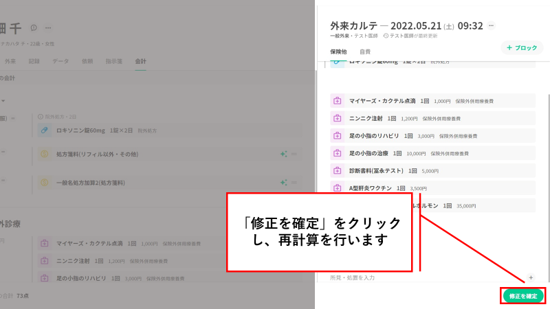Open the more options menu beside 09:32
The height and width of the screenshot is (309, 550).
pyautogui.click(x=491, y=25)
